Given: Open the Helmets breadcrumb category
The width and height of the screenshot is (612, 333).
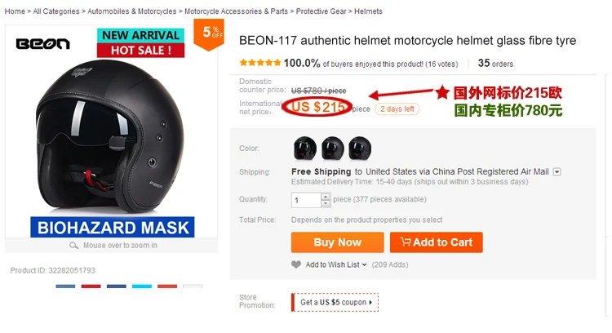Looking at the screenshot, I should point(368,11).
